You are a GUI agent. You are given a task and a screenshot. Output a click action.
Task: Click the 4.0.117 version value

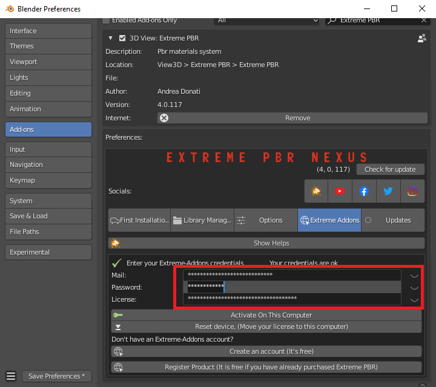170,105
